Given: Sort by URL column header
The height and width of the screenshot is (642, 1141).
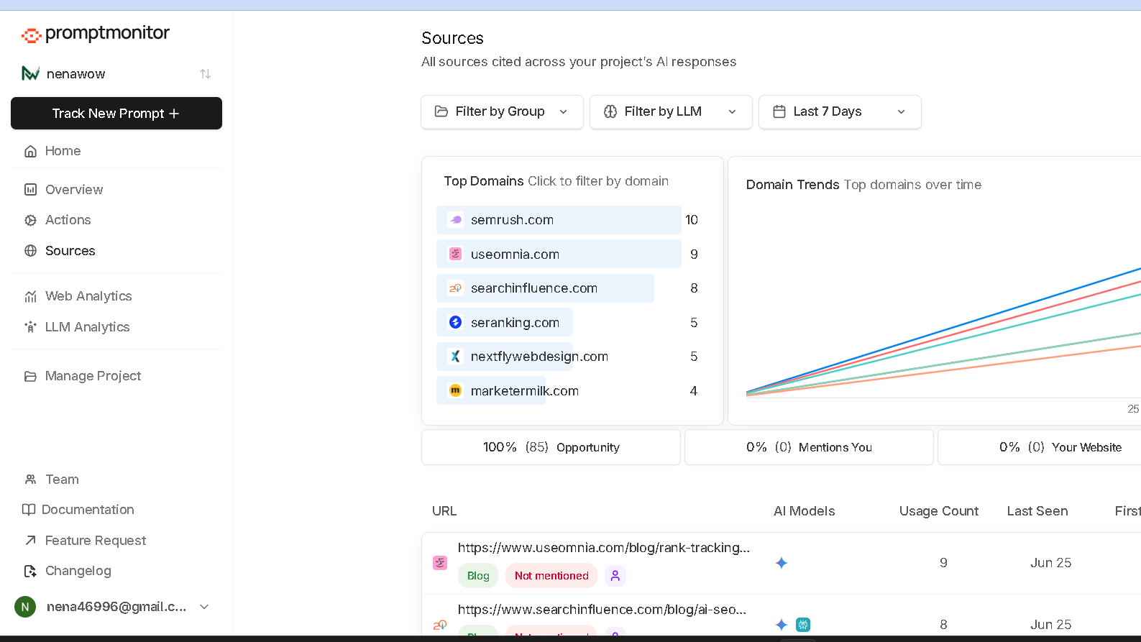Looking at the screenshot, I should tap(444, 511).
